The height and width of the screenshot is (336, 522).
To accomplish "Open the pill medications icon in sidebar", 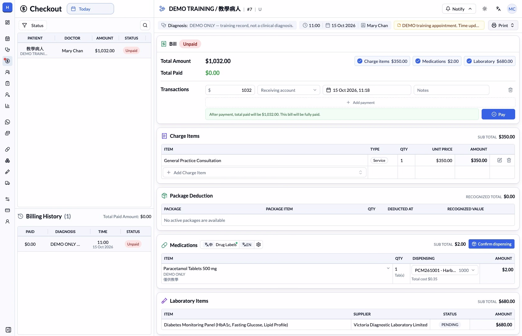I will [7, 149].
